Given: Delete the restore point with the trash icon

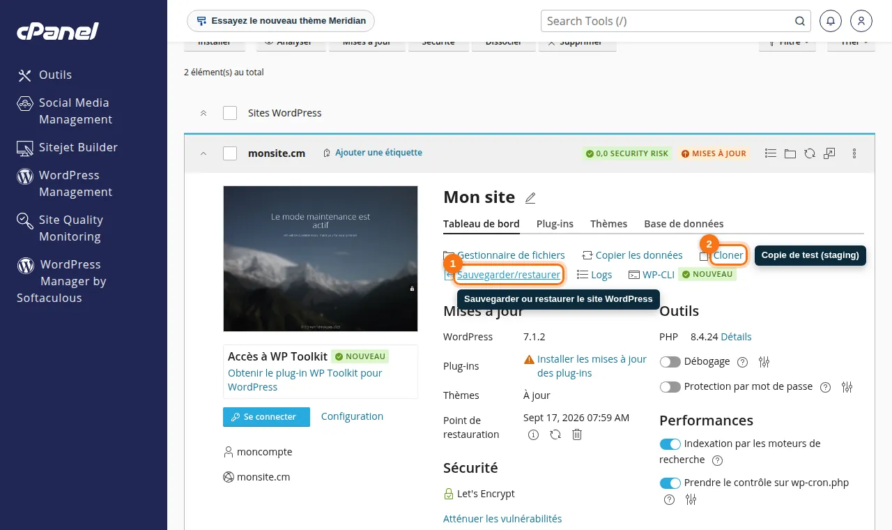Looking at the screenshot, I should coord(577,434).
